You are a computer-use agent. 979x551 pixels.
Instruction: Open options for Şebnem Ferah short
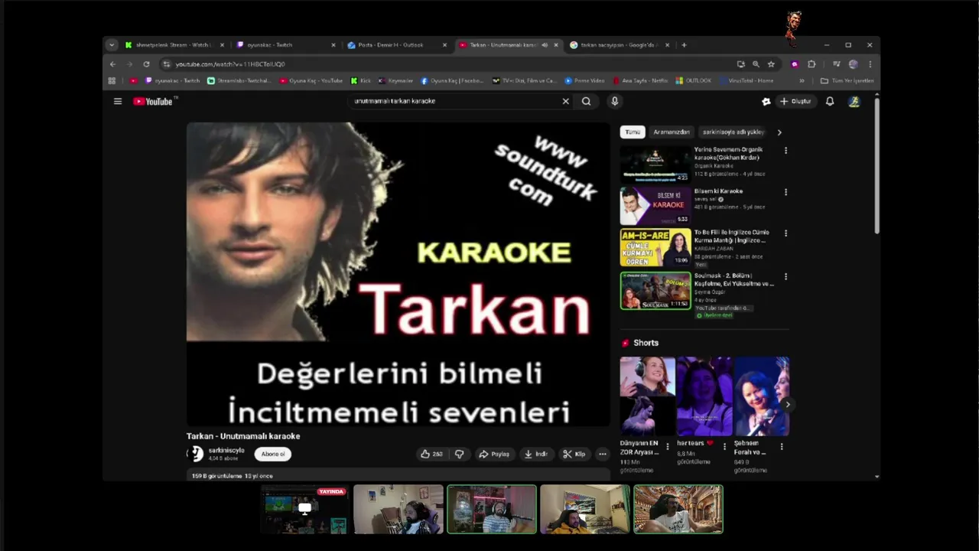click(782, 446)
